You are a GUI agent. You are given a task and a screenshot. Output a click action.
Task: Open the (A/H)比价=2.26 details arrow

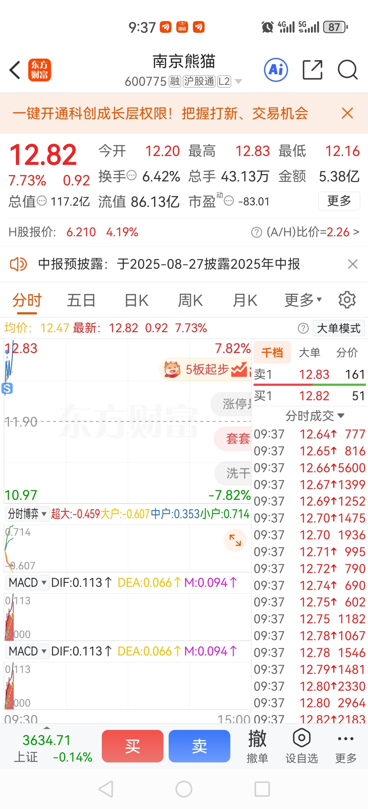(x=356, y=232)
